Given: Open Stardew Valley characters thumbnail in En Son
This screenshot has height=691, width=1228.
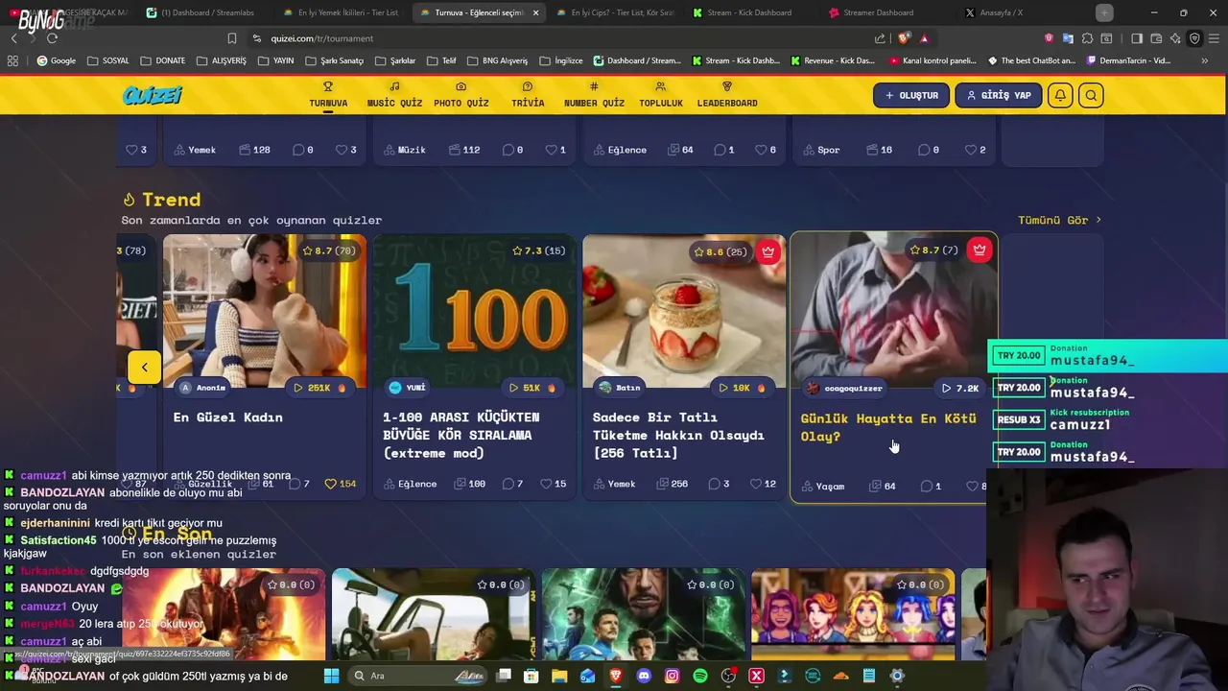Looking at the screenshot, I should (x=853, y=614).
